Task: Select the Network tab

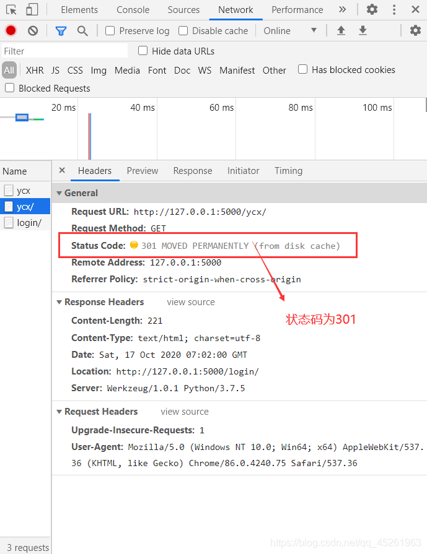Action: [x=236, y=10]
